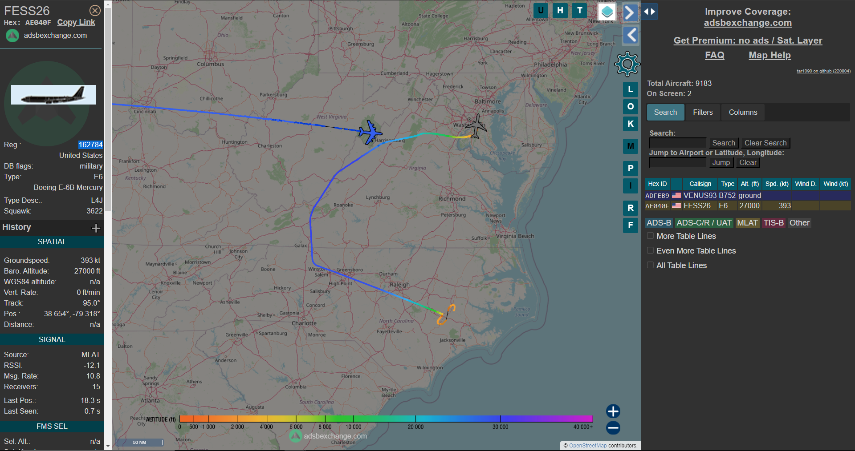Click the P map button
The height and width of the screenshot is (451, 855).
click(x=631, y=168)
